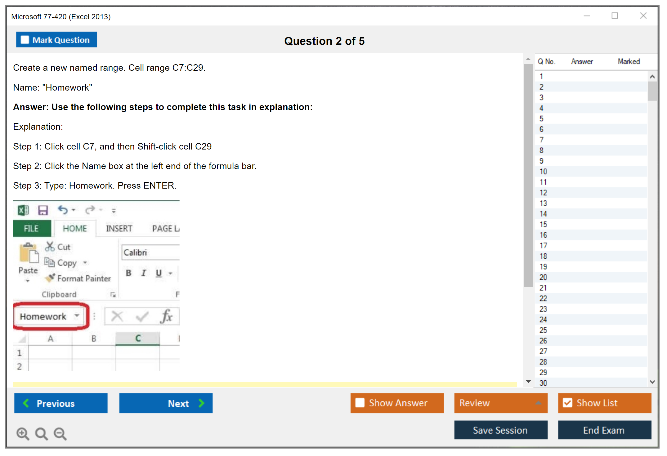Click the Format Painter brush icon
667x456 pixels.
(x=50, y=278)
